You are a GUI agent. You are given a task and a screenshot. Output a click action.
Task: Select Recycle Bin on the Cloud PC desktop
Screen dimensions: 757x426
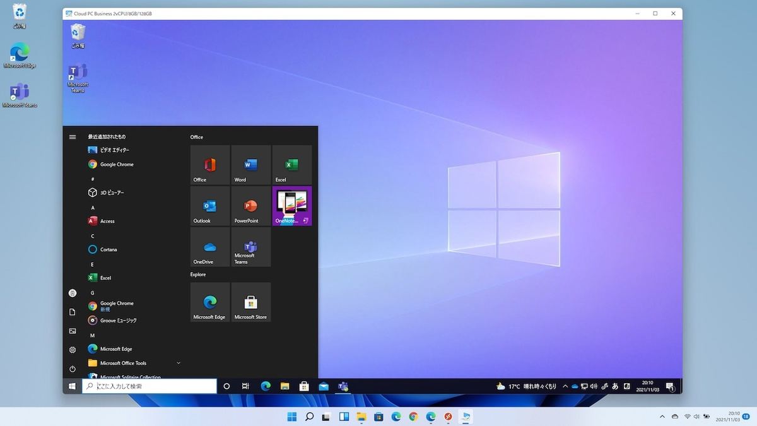pyautogui.click(x=78, y=36)
